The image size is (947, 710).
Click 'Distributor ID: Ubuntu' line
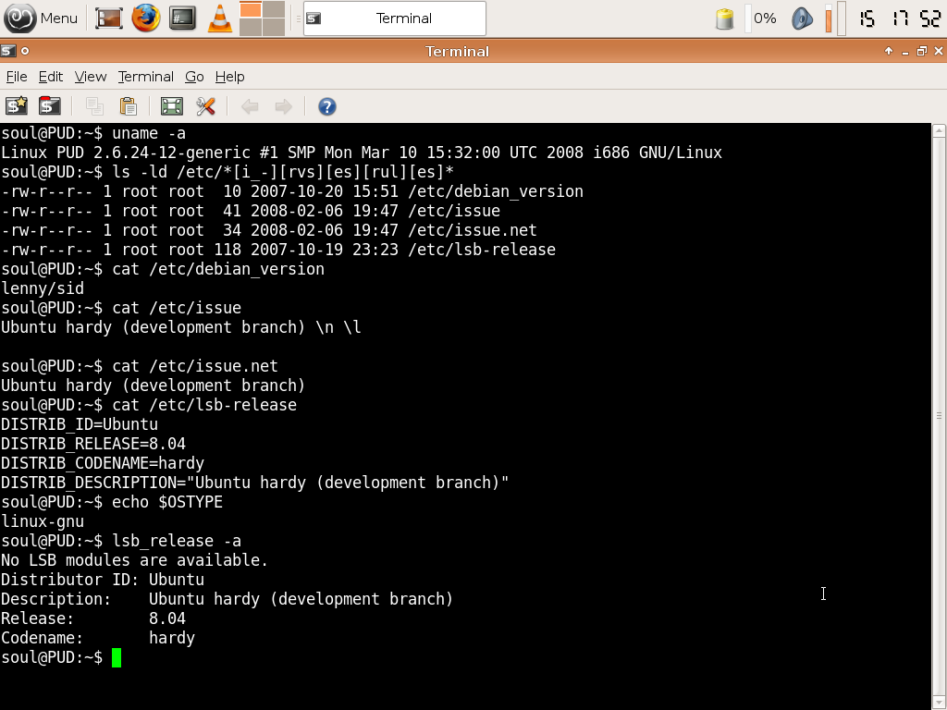[x=103, y=580]
